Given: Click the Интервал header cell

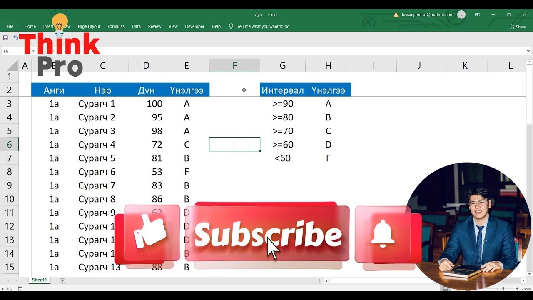Looking at the screenshot, I should tap(282, 90).
